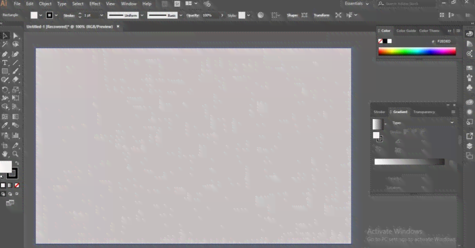The image size is (475, 248).
Task: Select the Selection tool
Action: tap(5, 36)
